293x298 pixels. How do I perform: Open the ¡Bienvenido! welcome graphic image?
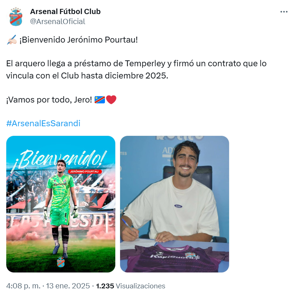coord(61,204)
